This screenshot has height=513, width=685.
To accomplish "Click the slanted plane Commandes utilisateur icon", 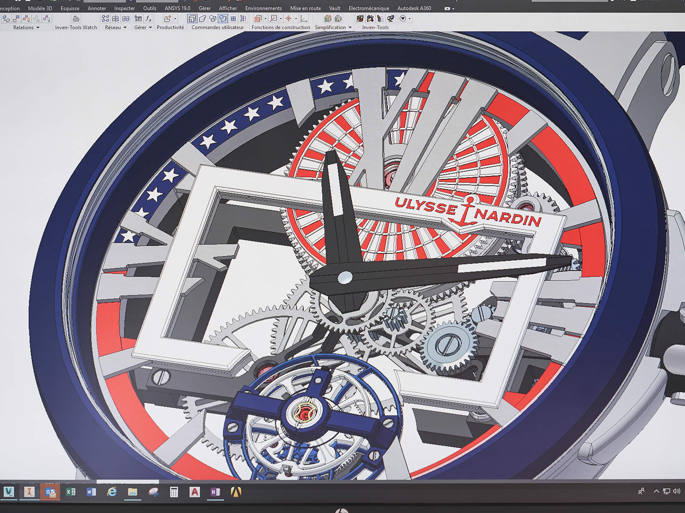I will click(x=203, y=18).
